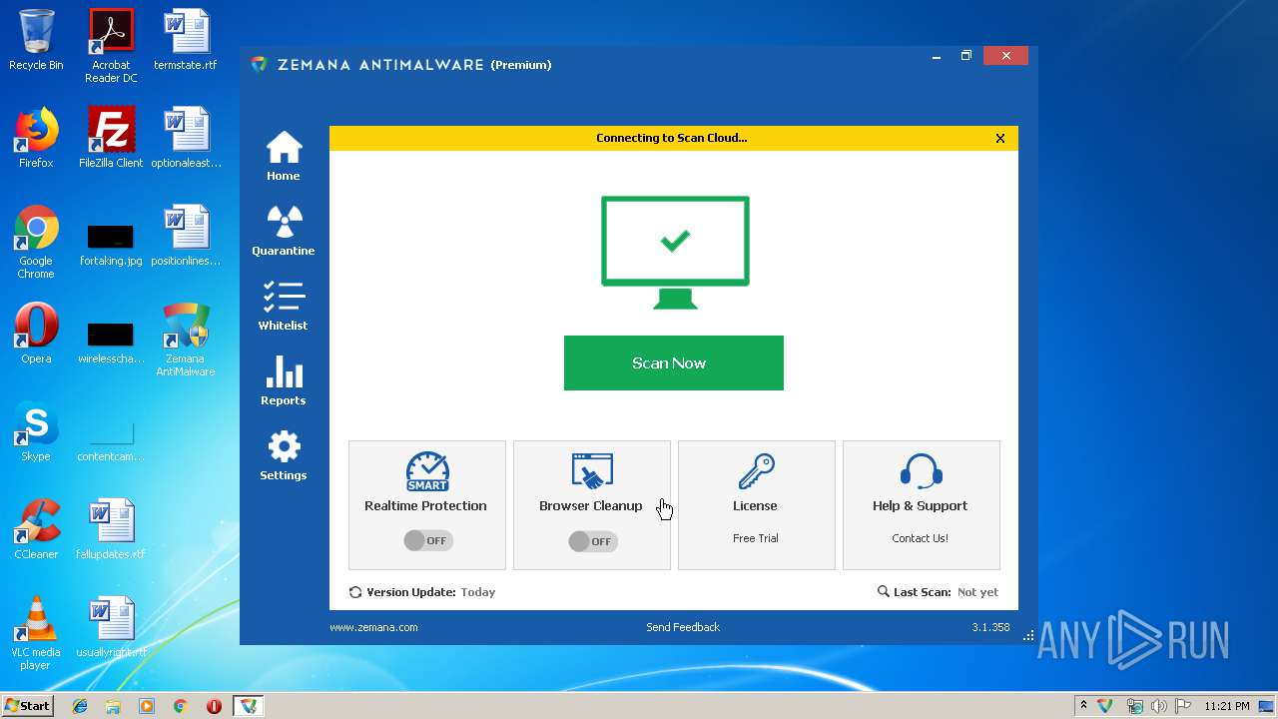Click the Zemana taskbar button
Screen dimensions: 1278x719
coord(248,706)
